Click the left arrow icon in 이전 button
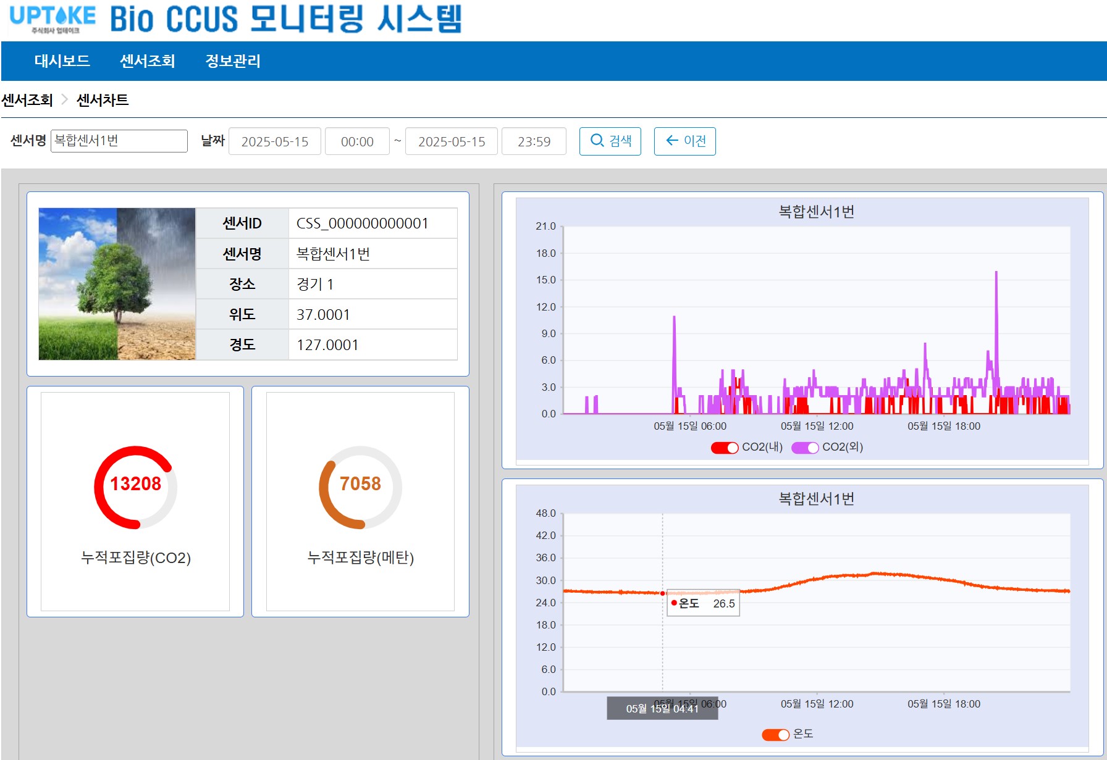 (672, 141)
